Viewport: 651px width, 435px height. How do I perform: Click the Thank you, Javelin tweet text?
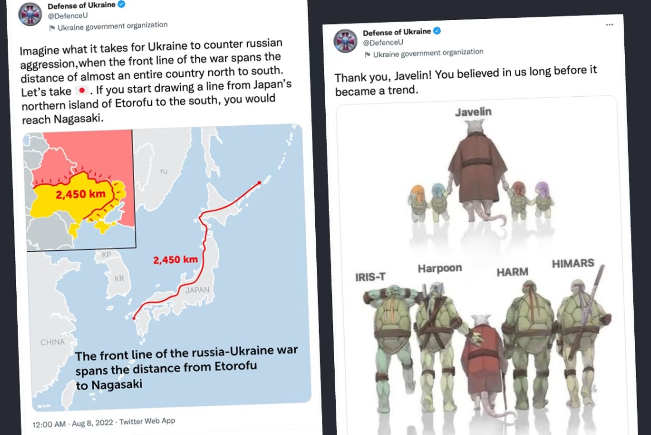(x=466, y=81)
